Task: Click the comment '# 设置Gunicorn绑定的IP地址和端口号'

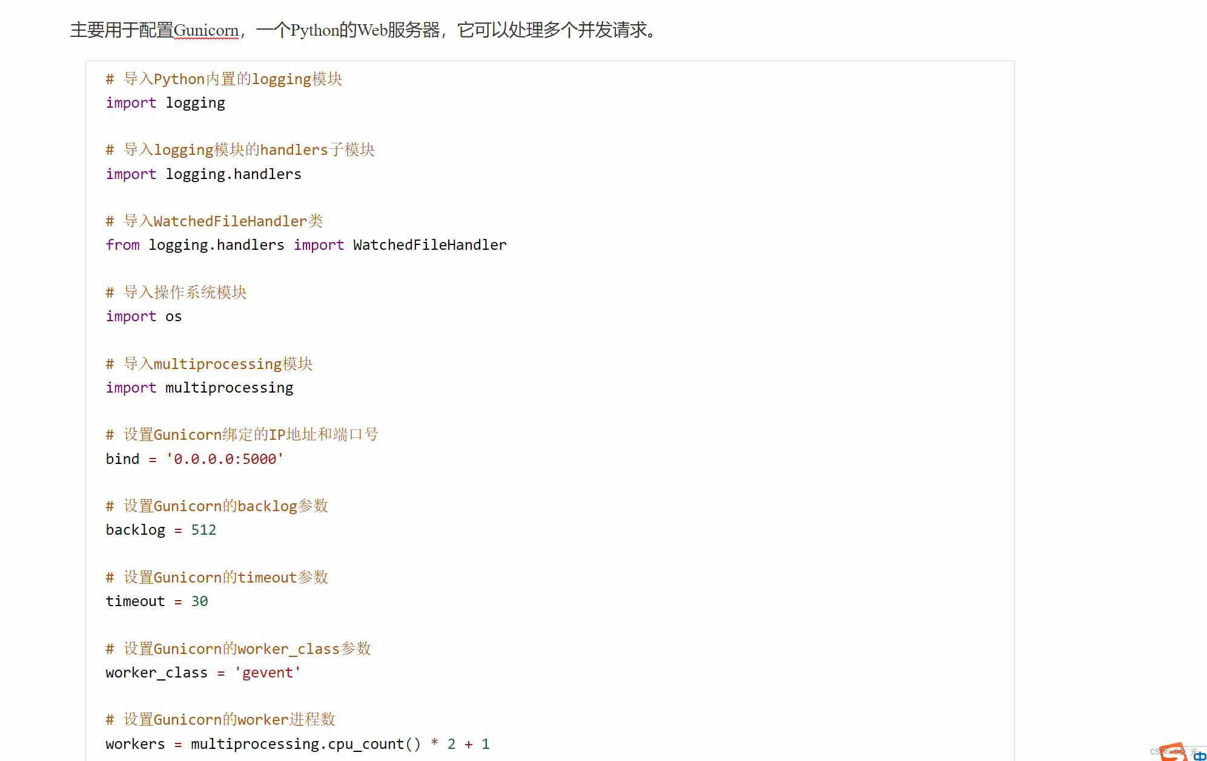Action: [242, 435]
